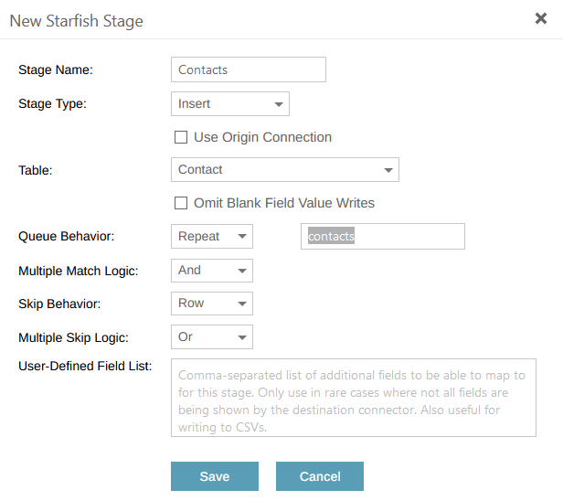Expand the Multiple Skip Logic dropdown
The height and width of the screenshot is (501, 563).
pyautogui.click(x=211, y=337)
